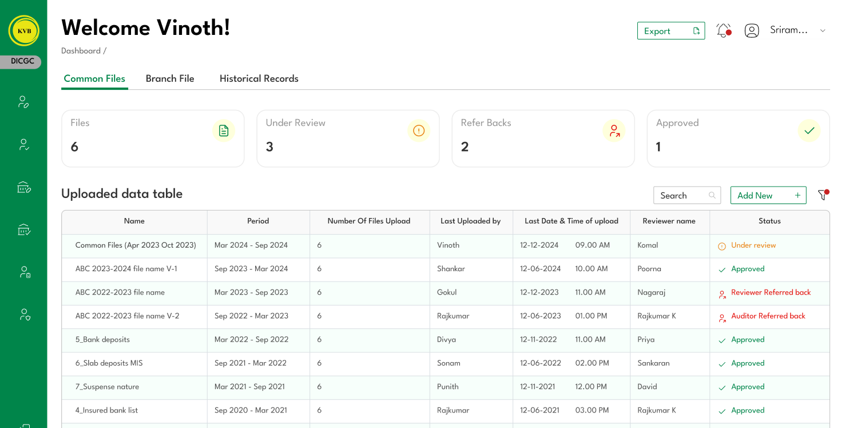The width and height of the screenshot is (849, 428).
Task: Click the Auditor Referred back status text
Action: tap(768, 316)
